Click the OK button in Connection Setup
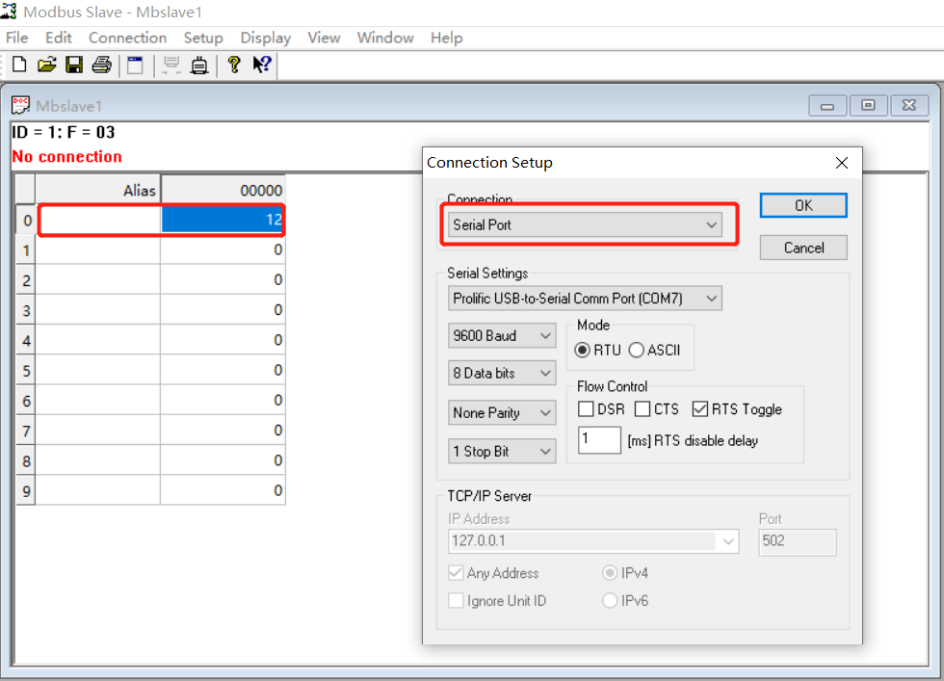Viewport: 944px width, 681px height. click(x=802, y=205)
